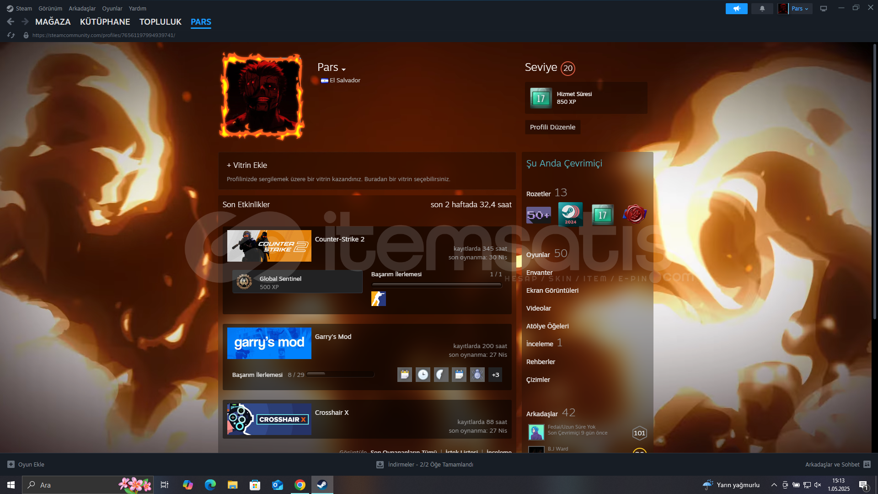This screenshot has width=878, height=494.
Task: Click the Steam announcements megaphone button
Action: pyautogui.click(x=736, y=9)
